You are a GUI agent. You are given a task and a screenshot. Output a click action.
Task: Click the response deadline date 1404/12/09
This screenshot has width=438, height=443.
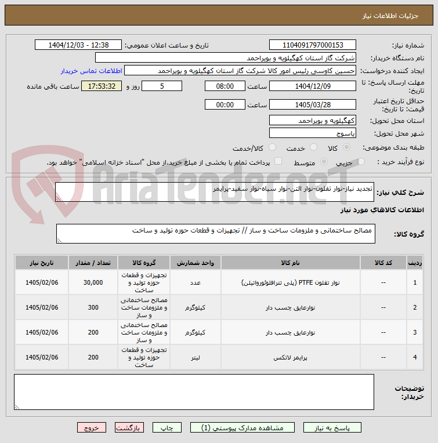coord(313,86)
